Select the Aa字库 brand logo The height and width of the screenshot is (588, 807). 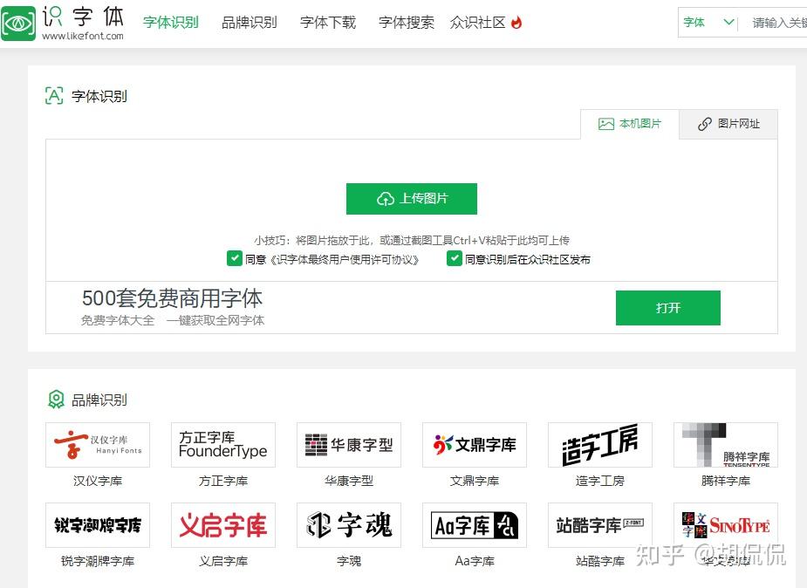(x=475, y=525)
